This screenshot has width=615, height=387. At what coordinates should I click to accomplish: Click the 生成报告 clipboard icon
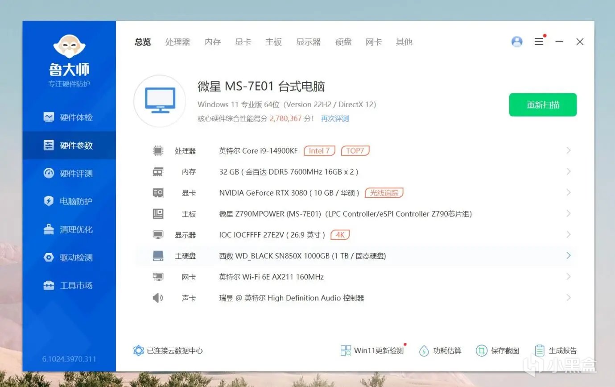point(539,351)
